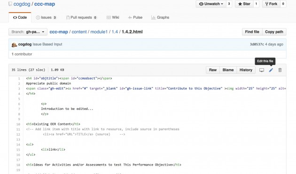Select line number 18 in the gutter
The height and width of the screenshot is (174, 296).
pos(18,165)
